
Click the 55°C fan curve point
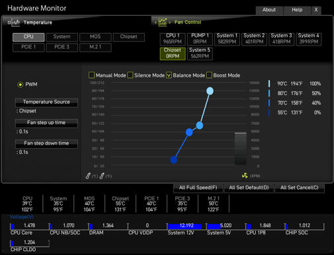(174, 160)
